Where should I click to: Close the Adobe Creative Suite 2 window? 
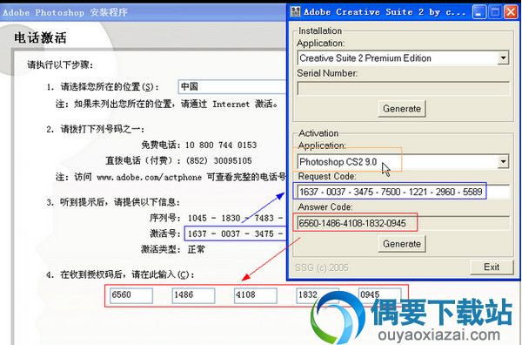coord(511,12)
